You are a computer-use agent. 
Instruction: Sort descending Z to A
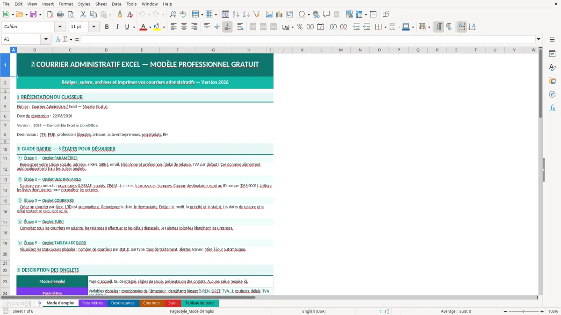click(x=246, y=14)
